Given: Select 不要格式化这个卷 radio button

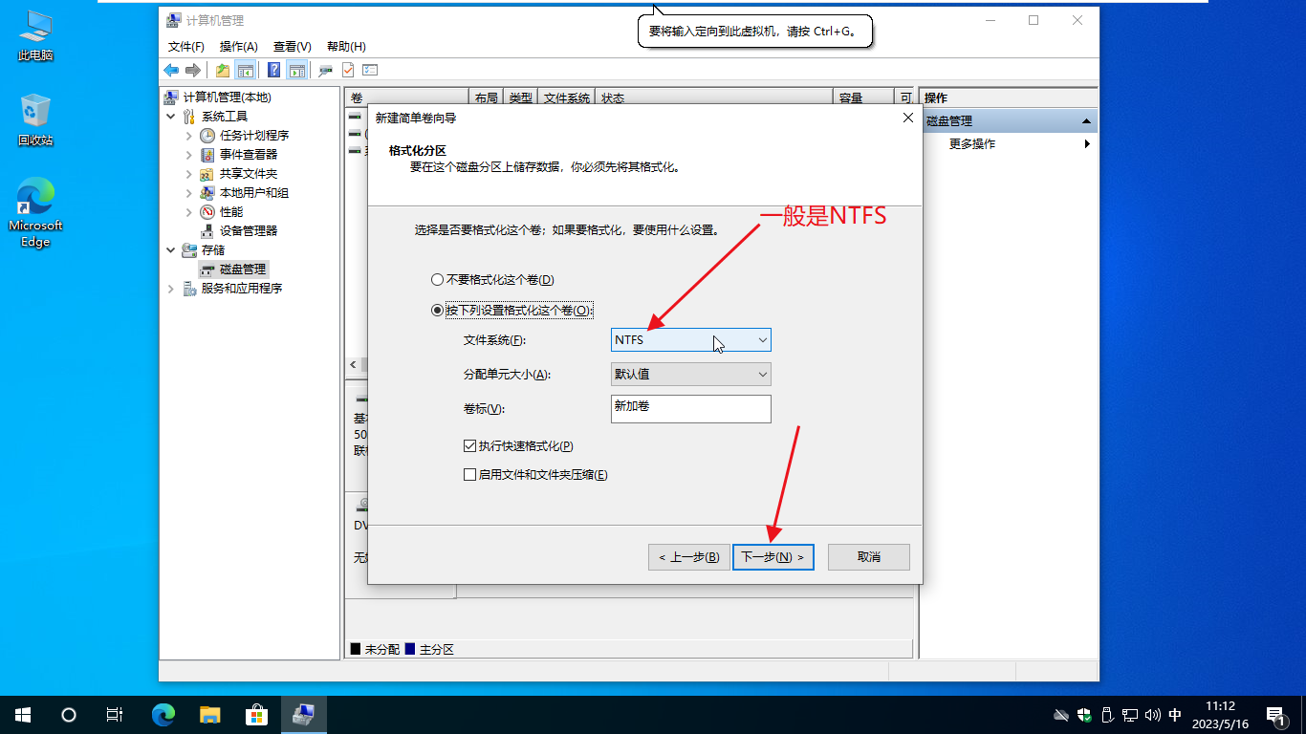Looking at the screenshot, I should coord(437,280).
